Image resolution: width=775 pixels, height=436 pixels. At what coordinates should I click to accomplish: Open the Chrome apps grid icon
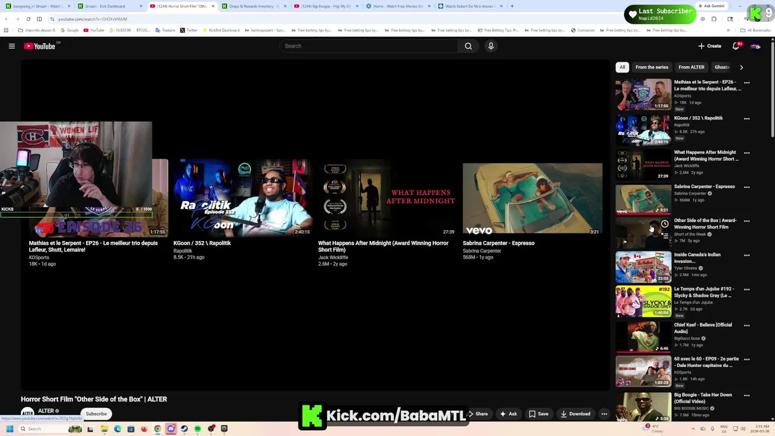pyautogui.click(x=7, y=30)
